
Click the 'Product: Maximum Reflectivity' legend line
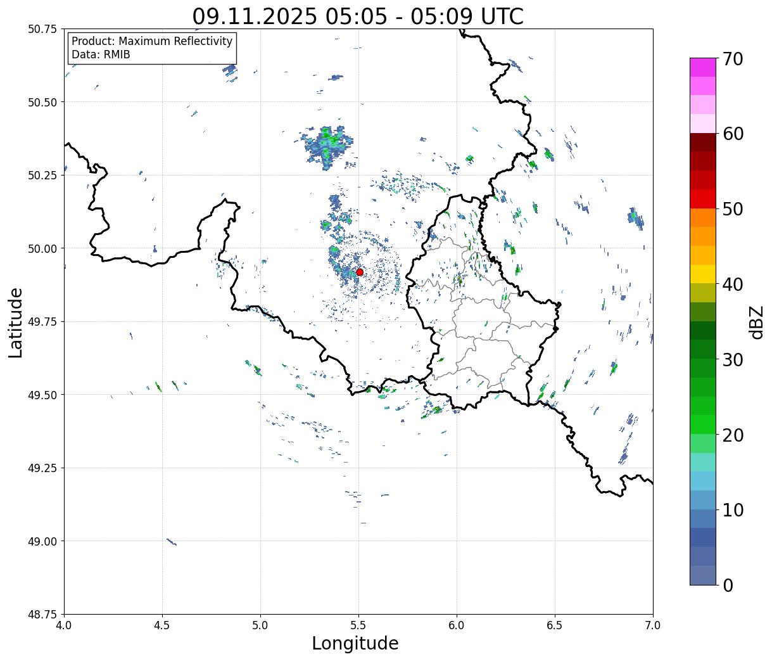click(152, 41)
